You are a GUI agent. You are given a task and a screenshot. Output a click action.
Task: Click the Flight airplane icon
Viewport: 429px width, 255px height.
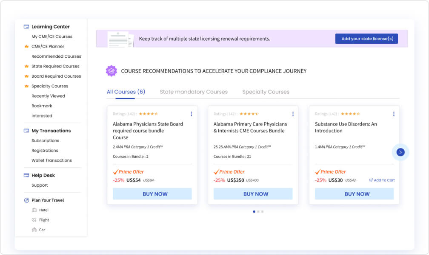[34, 220]
